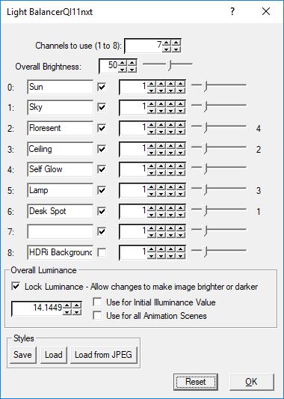Image resolution: width=284 pixels, height=399 pixels.
Task: Increase luminance 14.1449 with first up arrow
Action: click(67, 305)
